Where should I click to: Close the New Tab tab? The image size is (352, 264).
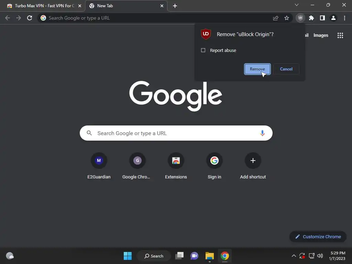click(x=162, y=6)
